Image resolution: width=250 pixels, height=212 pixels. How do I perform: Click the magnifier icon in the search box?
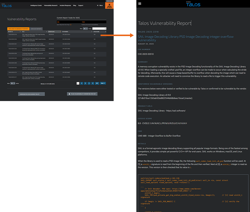click(x=105, y=29)
